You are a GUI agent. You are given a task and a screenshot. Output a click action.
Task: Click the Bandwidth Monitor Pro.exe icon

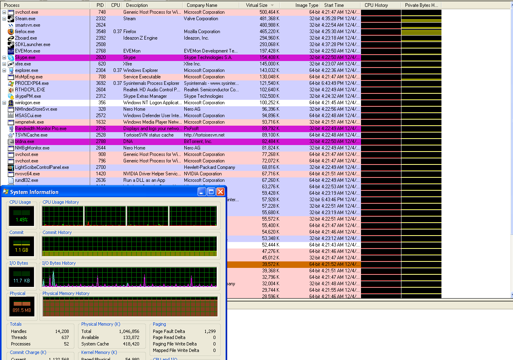[11, 128]
